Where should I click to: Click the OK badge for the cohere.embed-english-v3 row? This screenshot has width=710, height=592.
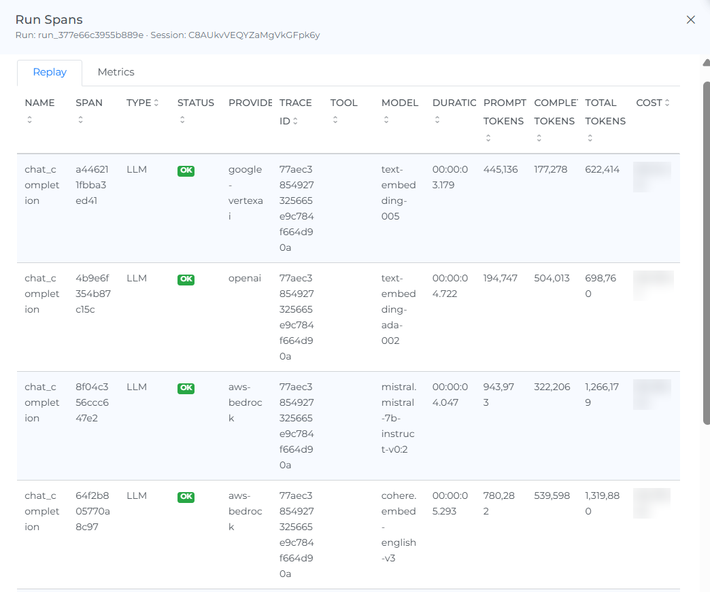click(186, 496)
